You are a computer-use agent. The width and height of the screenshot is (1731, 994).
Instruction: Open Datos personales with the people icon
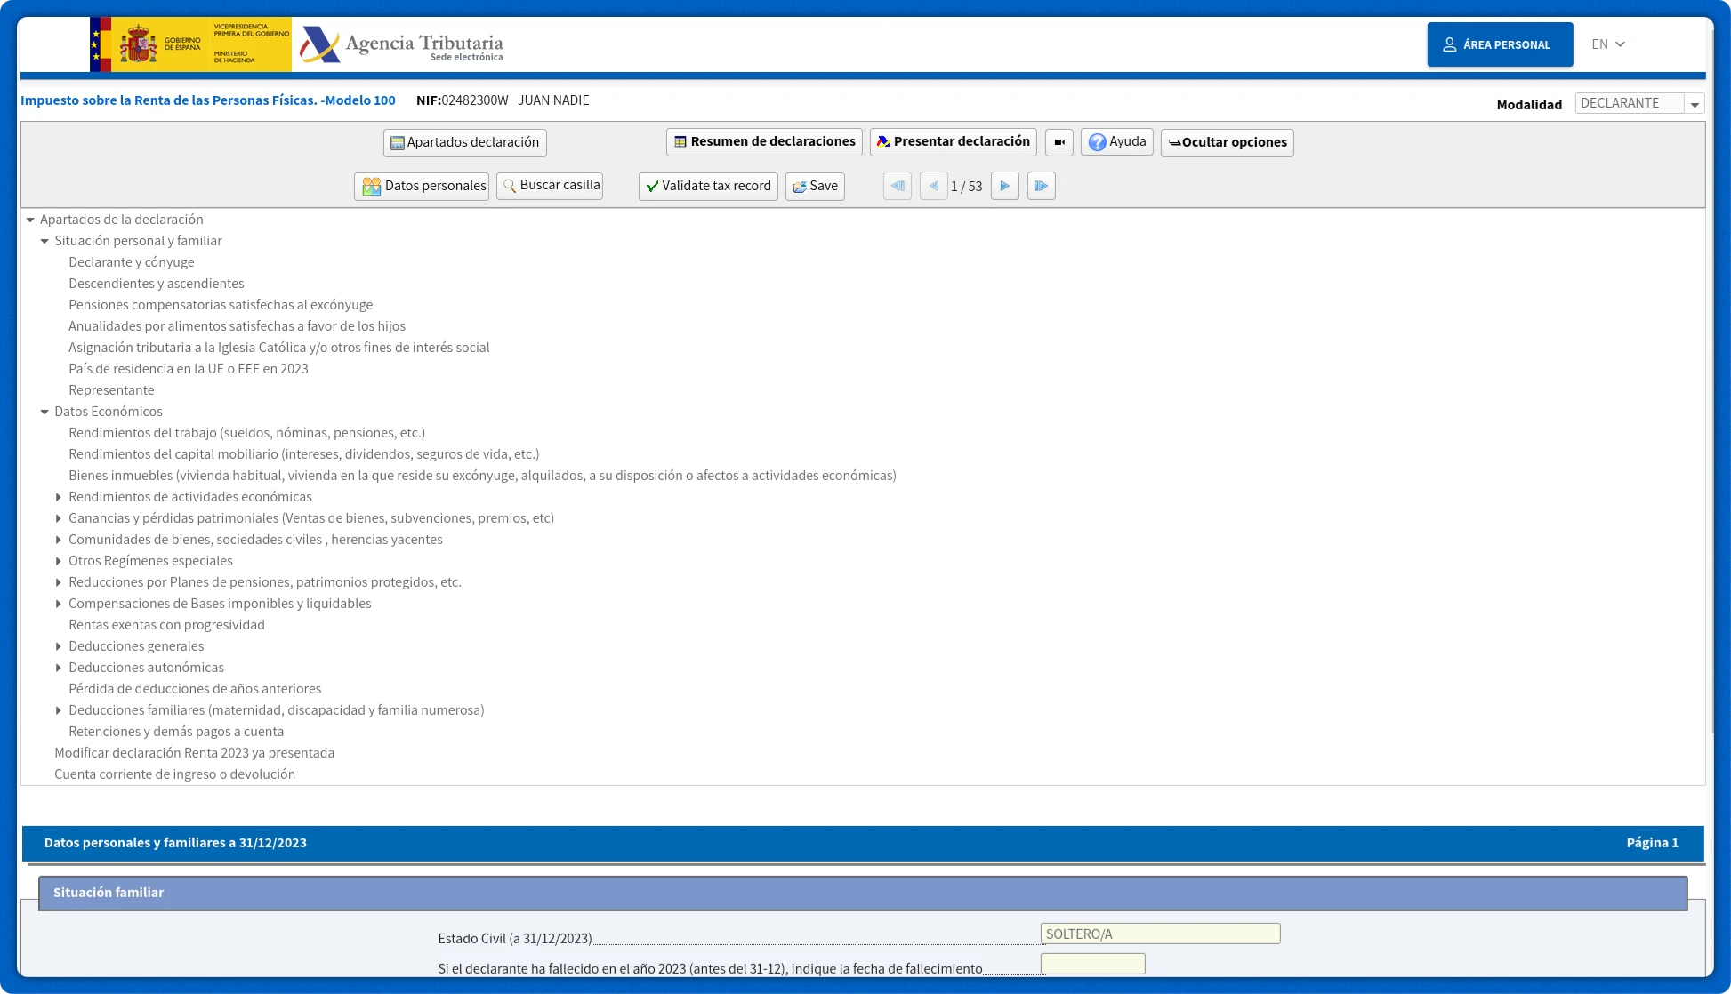pyautogui.click(x=371, y=187)
